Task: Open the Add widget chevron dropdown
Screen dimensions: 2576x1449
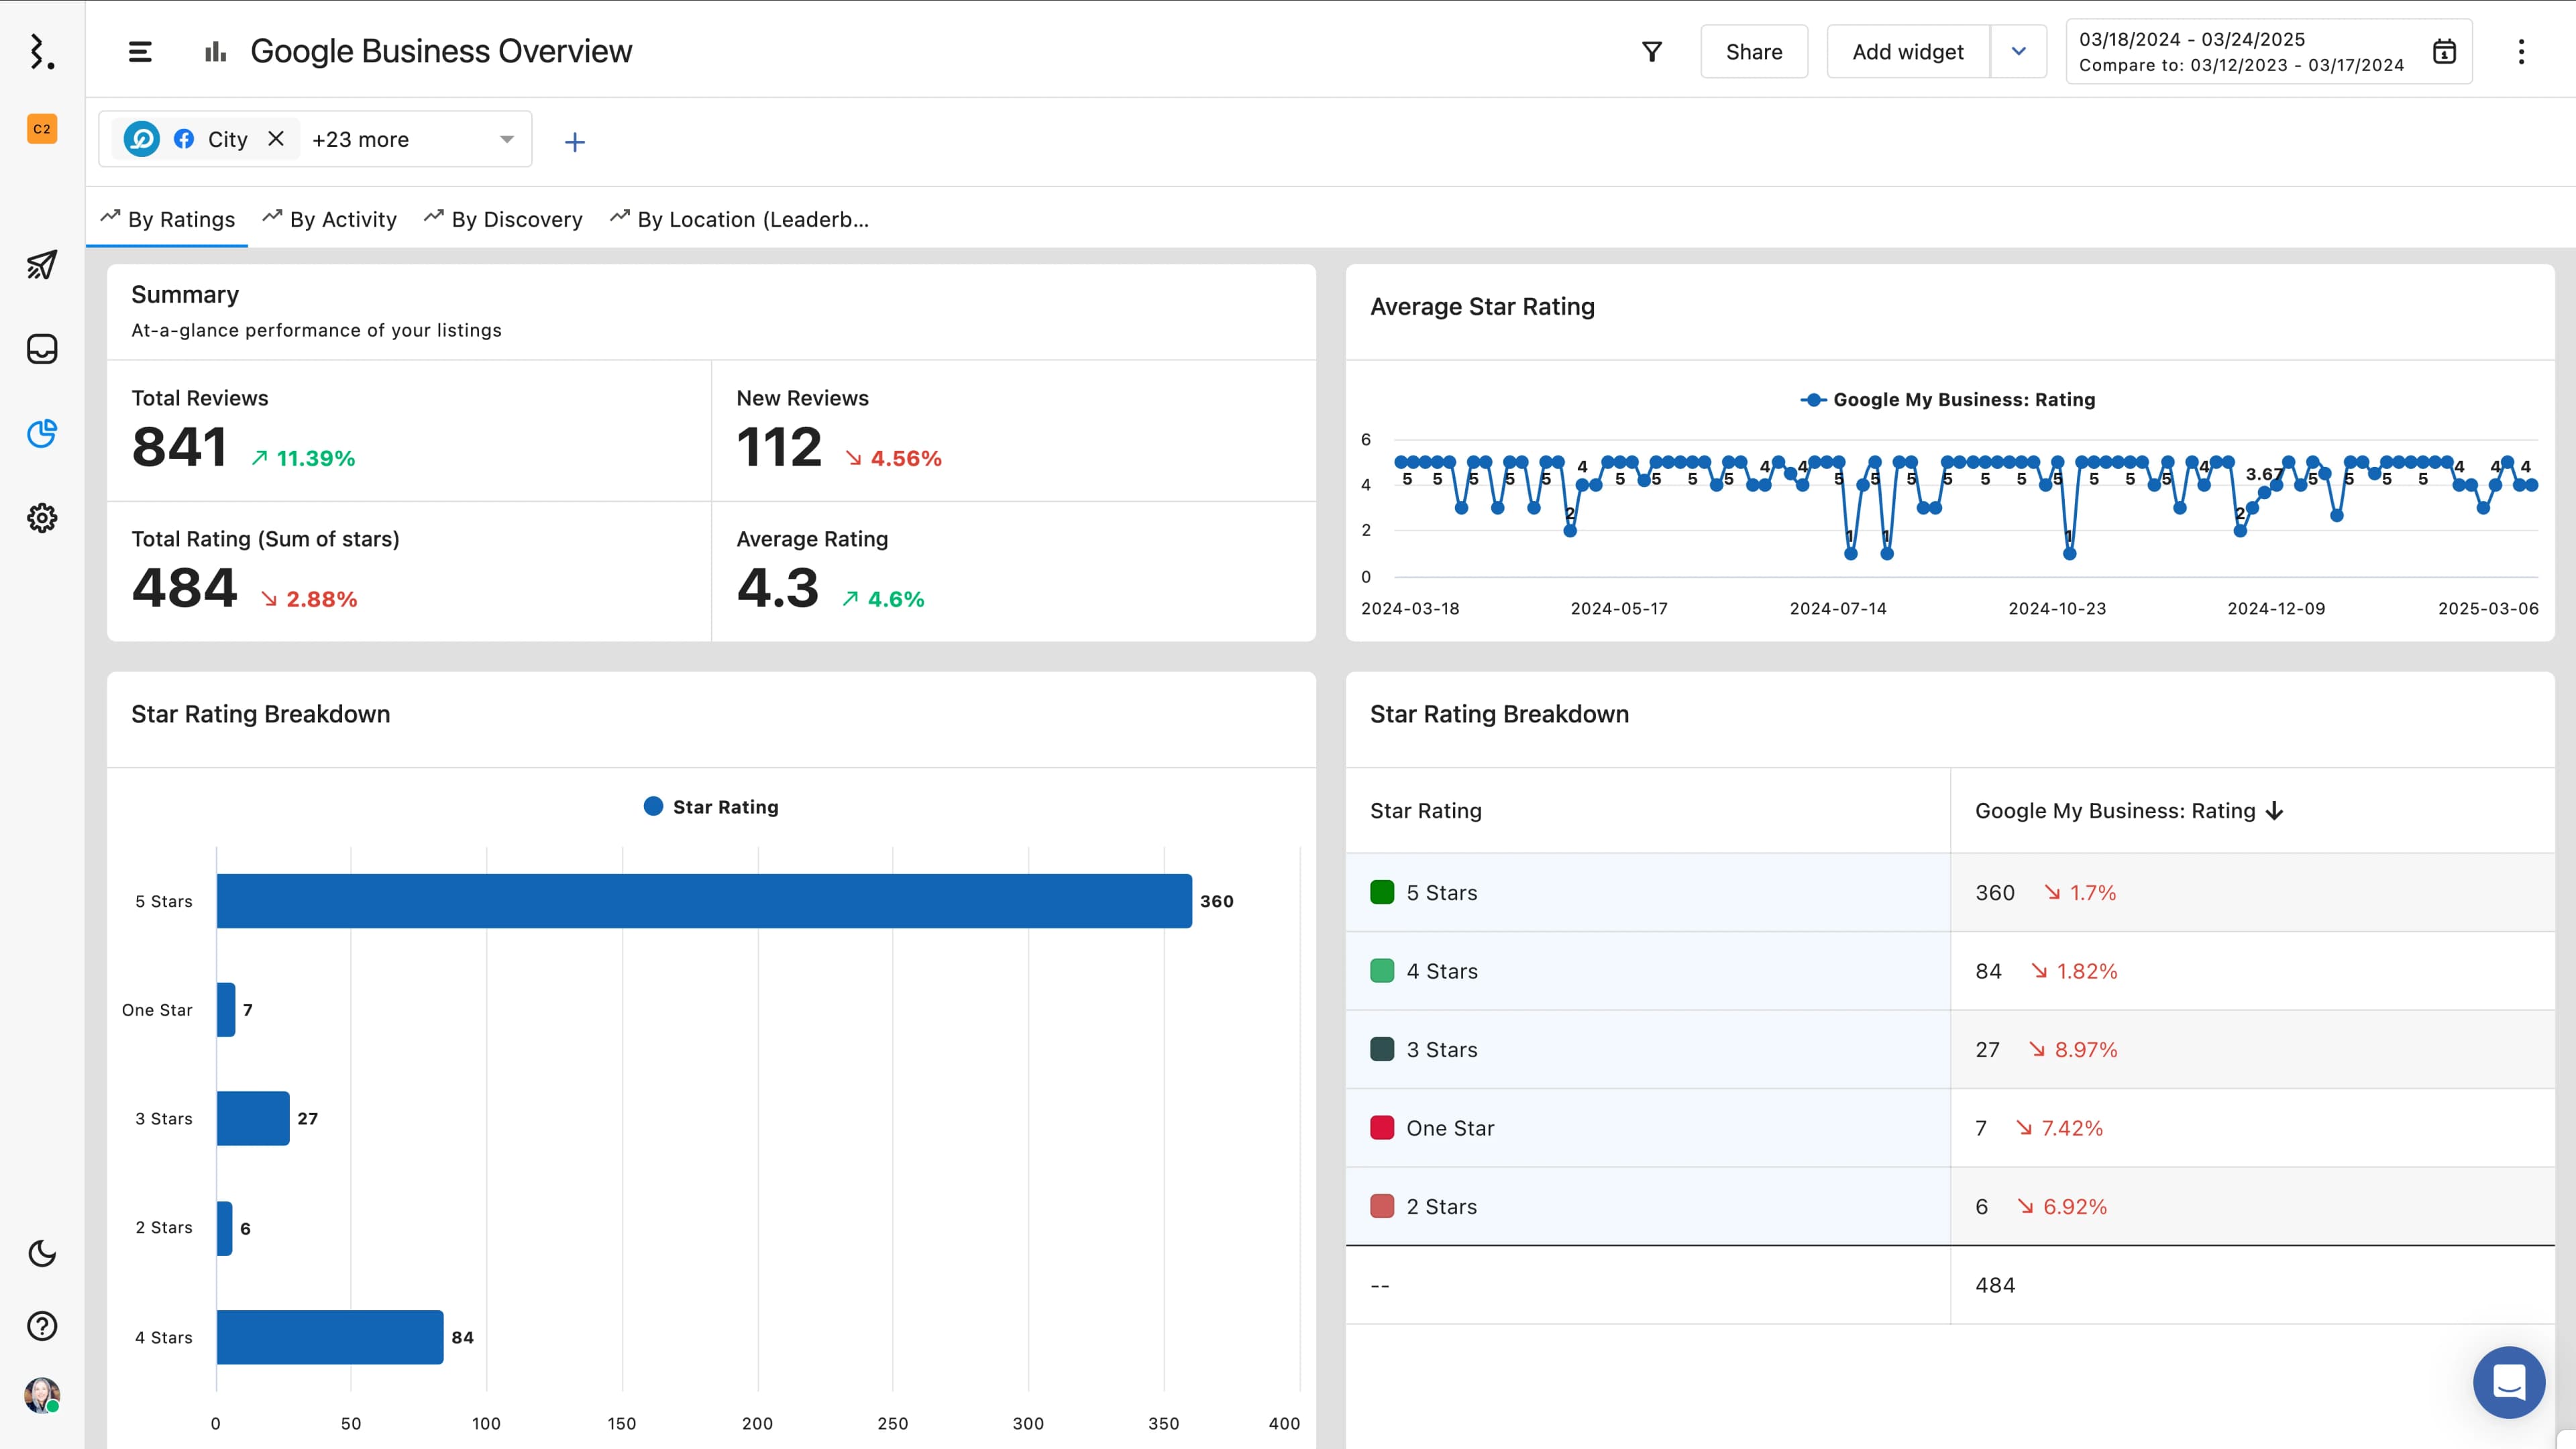Action: click(x=2018, y=51)
